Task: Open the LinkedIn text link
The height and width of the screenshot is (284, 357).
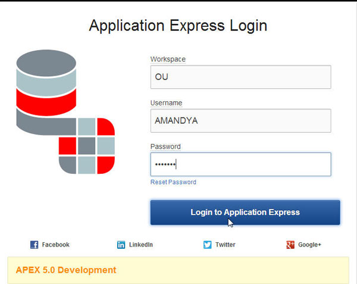Action: coord(141,245)
